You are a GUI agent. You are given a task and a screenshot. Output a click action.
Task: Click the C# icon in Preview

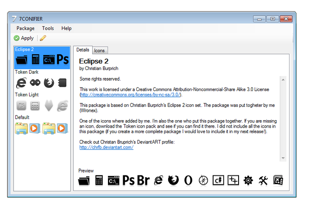[x=218, y=180]
